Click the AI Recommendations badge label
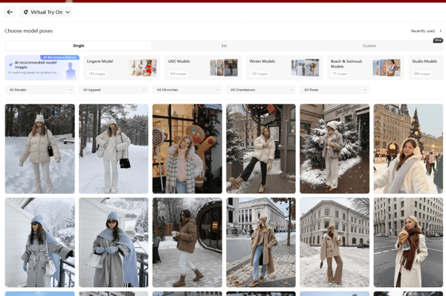 (60, 57)
